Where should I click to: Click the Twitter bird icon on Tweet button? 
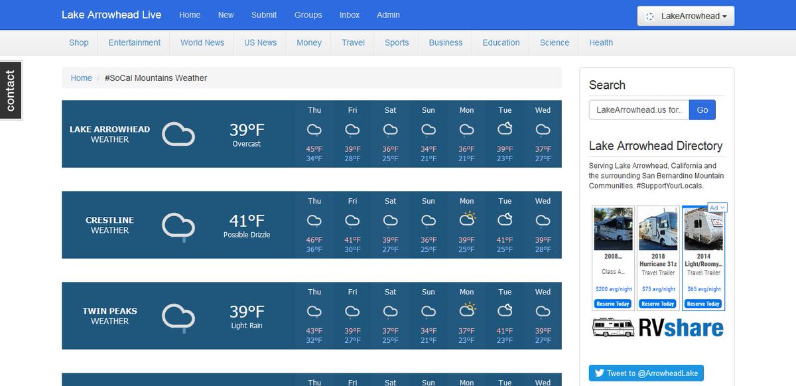click(599, 373)
